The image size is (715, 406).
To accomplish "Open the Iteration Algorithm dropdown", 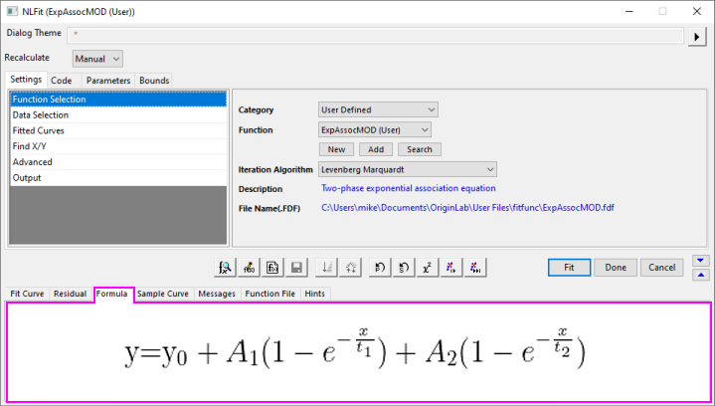I will 408,169.
